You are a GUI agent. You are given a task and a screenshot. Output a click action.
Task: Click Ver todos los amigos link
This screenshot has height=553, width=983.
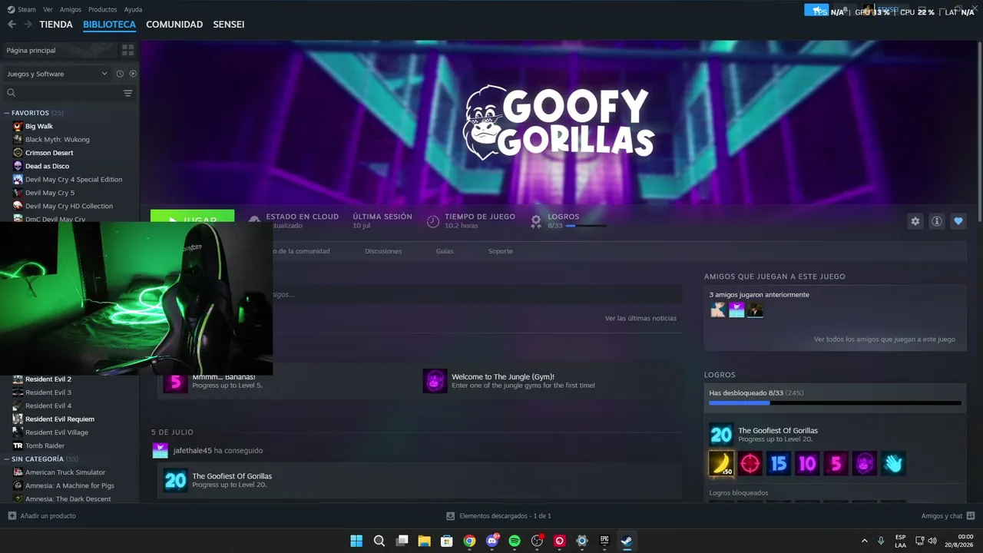tap(885, 339)
